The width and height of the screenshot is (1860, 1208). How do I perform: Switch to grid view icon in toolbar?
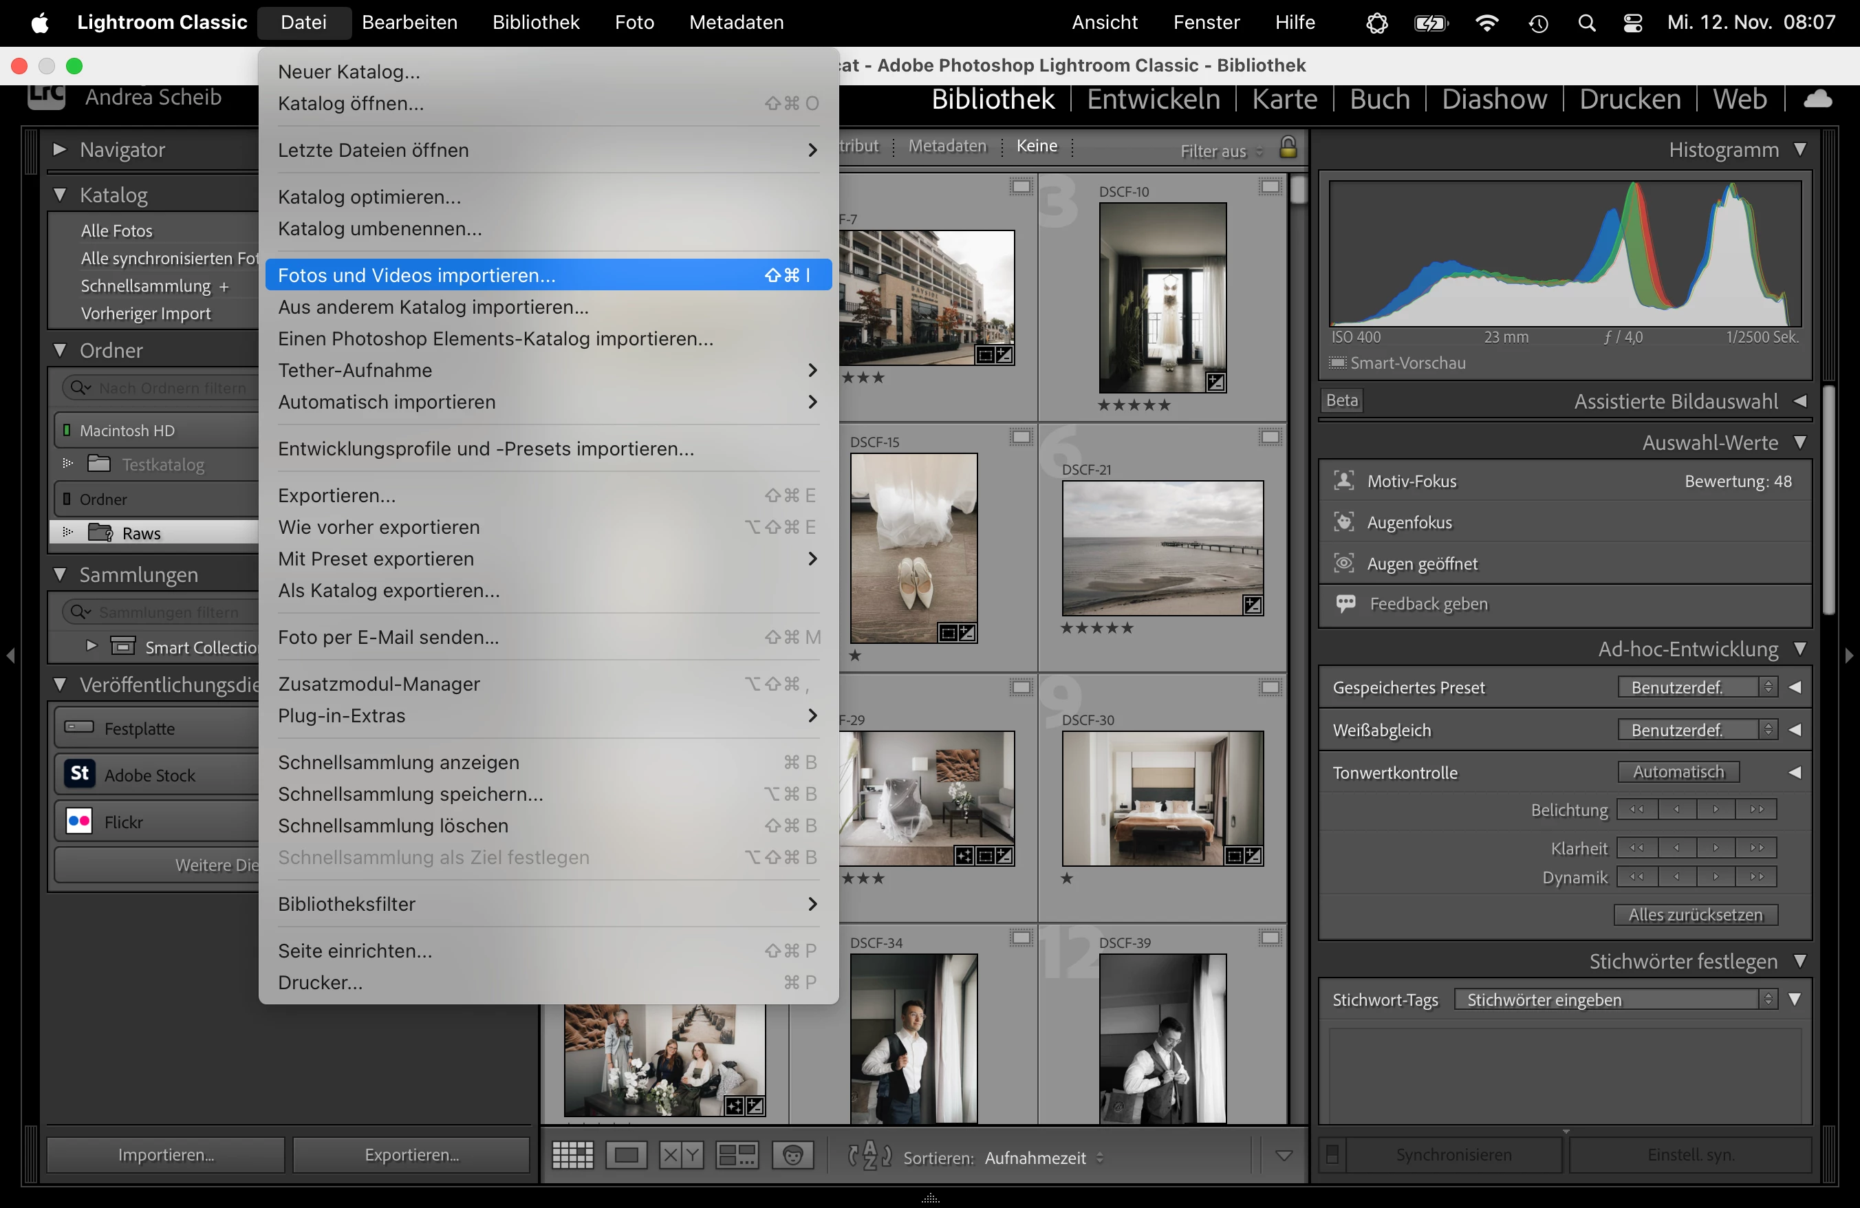click(572, 1155)
